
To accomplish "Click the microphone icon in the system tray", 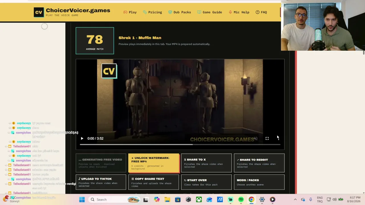I will (311, 200).
